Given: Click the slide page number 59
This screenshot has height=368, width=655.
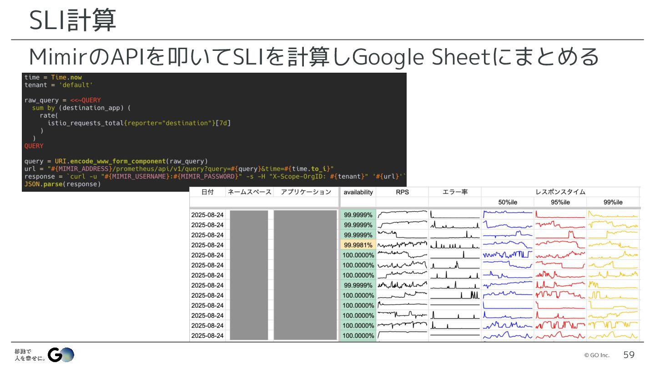Looking at the screenshot, I should coord(629,355).
